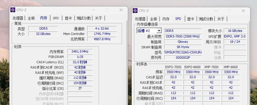The width and height of the screenshot is (257, 105).
Task: Open the 主板 tab in left CPU-Z window
Action: [x=31, y=18]
